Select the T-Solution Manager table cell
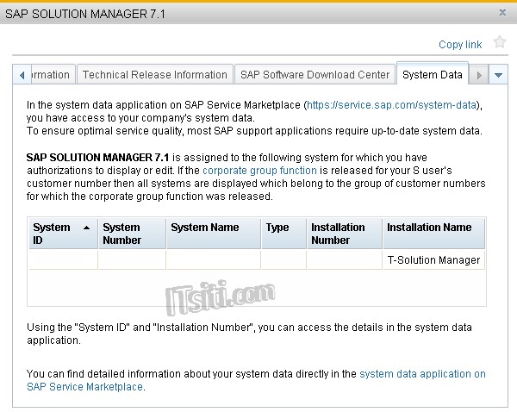The image size is (517, 412). coord(433,260)
